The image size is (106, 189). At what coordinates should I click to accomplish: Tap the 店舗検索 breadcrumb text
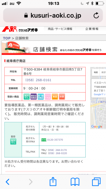(22, 38)
